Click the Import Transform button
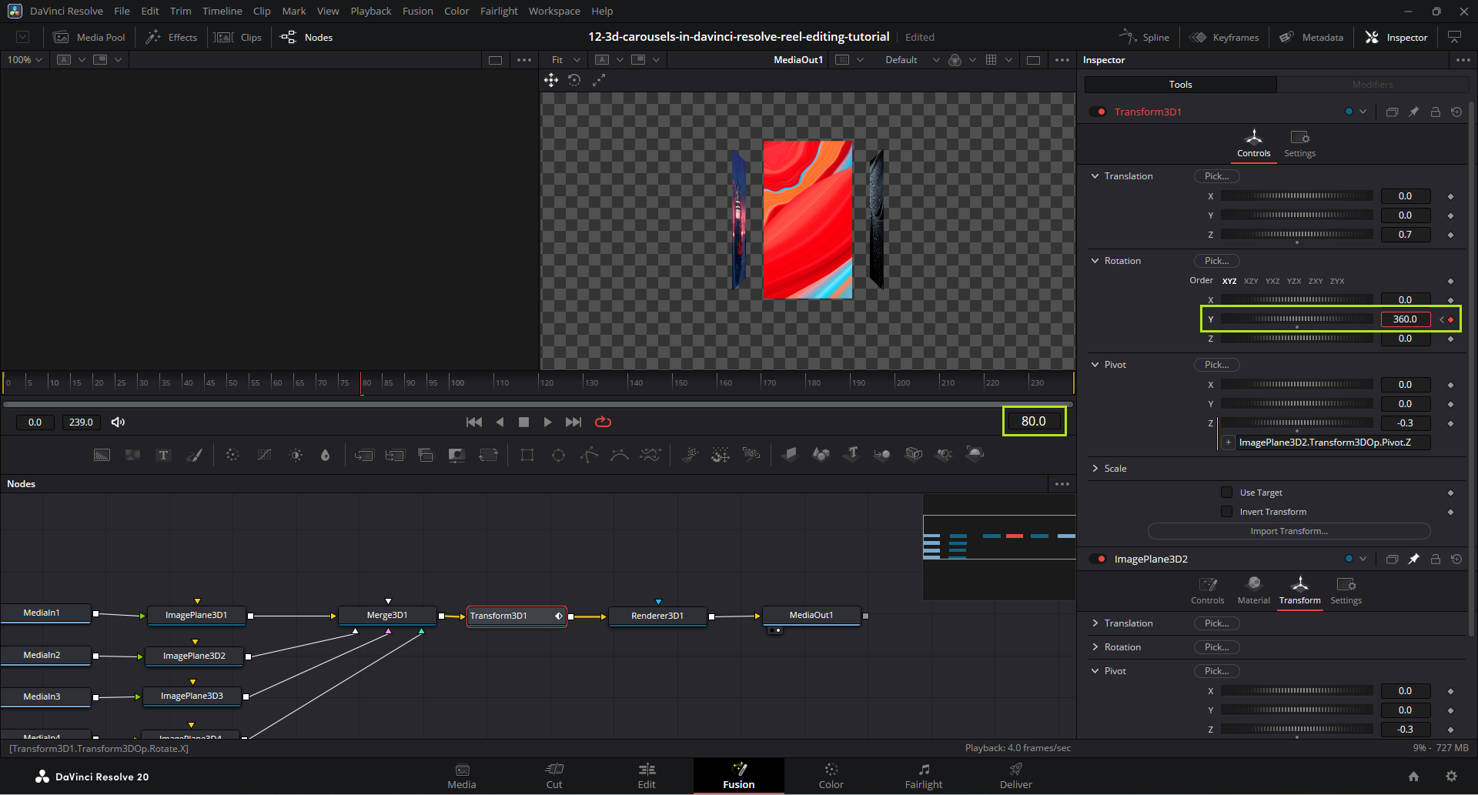 pyautogui.click(x=1289, y=531)
